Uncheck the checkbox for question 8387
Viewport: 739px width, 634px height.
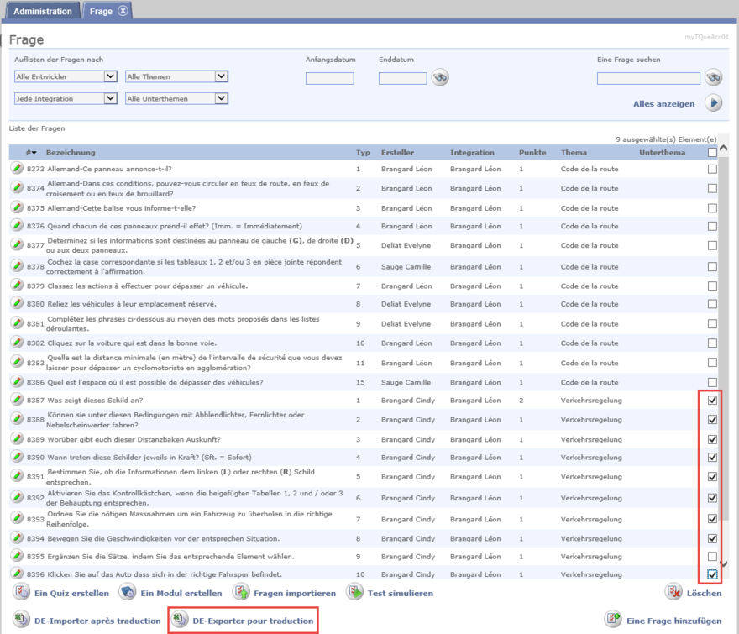point(713,401)
